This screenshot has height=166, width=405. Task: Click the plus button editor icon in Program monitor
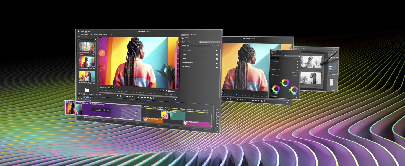175,99
